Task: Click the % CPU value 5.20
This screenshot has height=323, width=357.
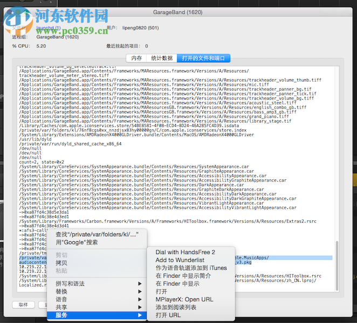Action: (x=41, y=46)
